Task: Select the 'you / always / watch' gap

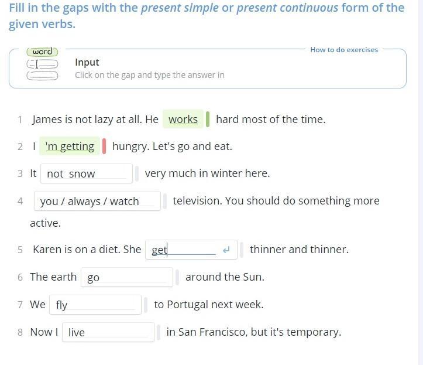Action: (97, 201)
